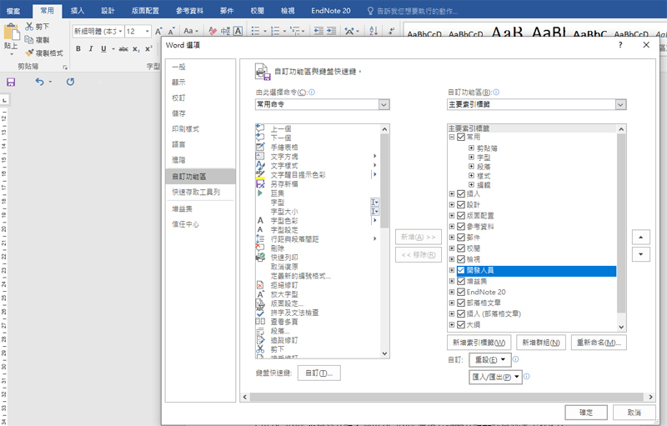Open the 重設 reset dropdown button
Screen dimensions: 667x426
(489, 359)
